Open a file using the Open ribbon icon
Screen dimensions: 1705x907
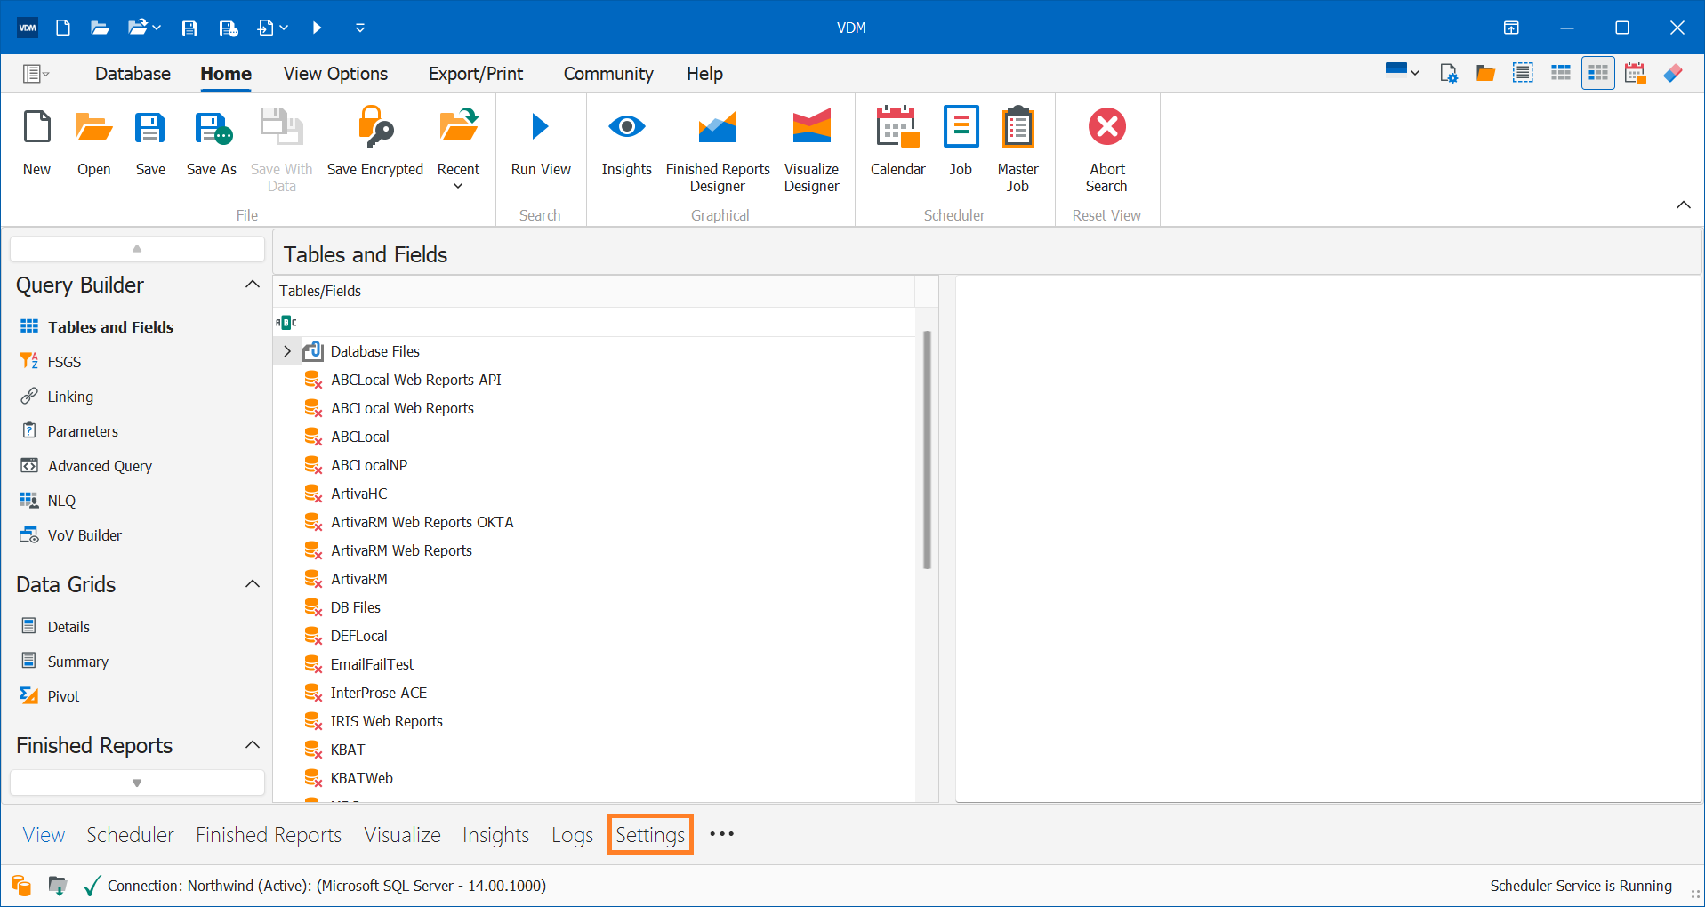[93, 142]
